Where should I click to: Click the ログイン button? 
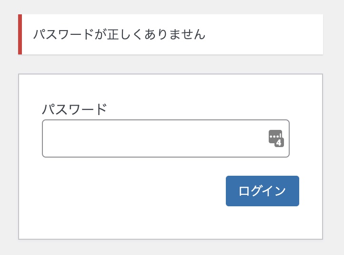coord(263,191)
